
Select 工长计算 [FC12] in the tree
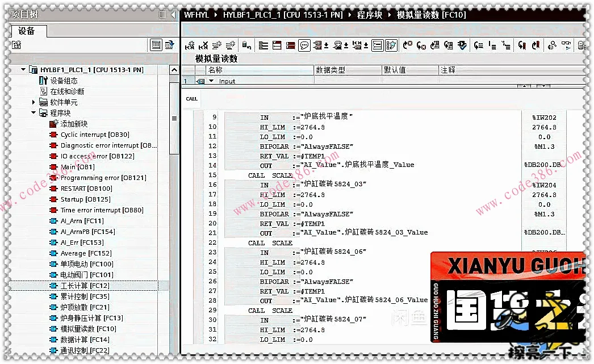point(85,286)
